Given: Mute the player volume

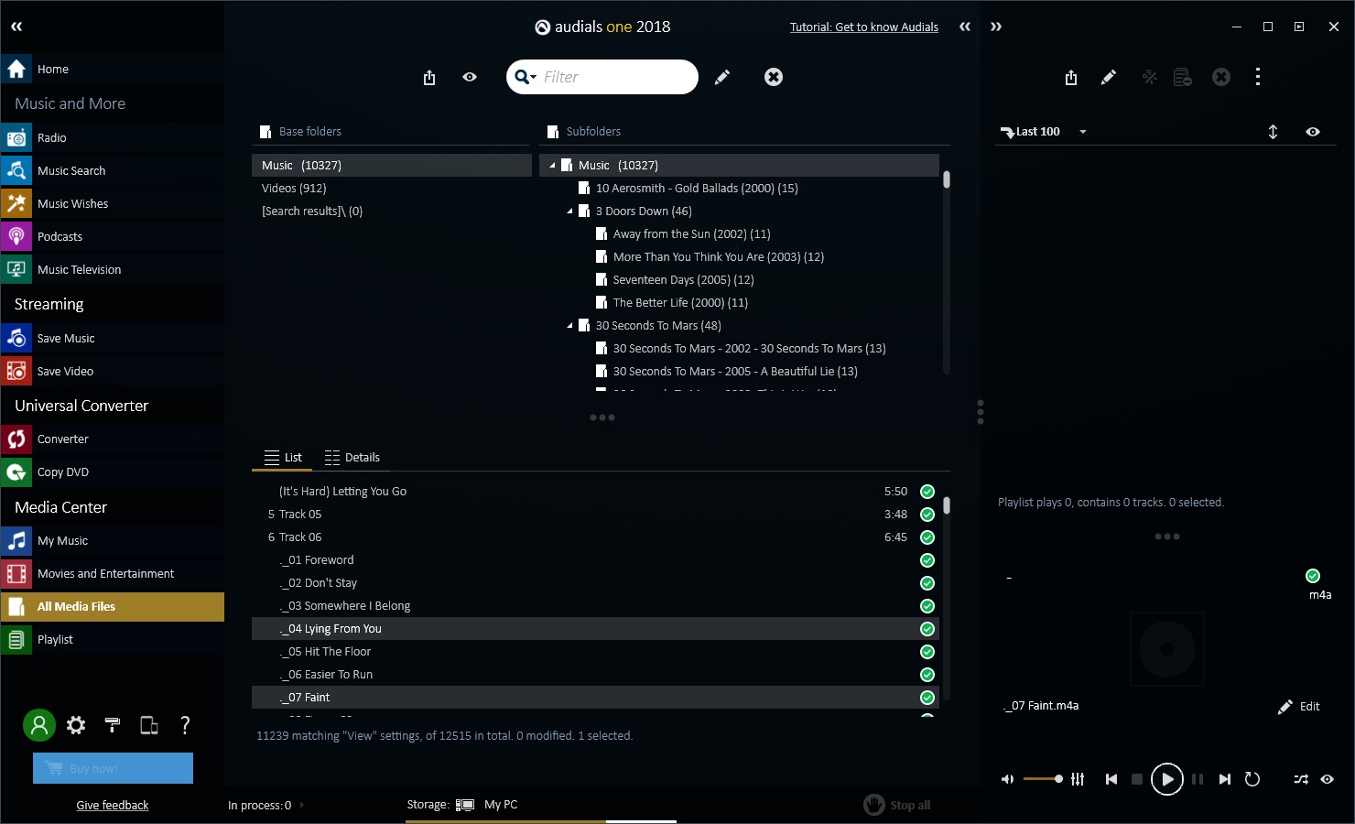Looking at the screenshot, I should coord(1007,779).
